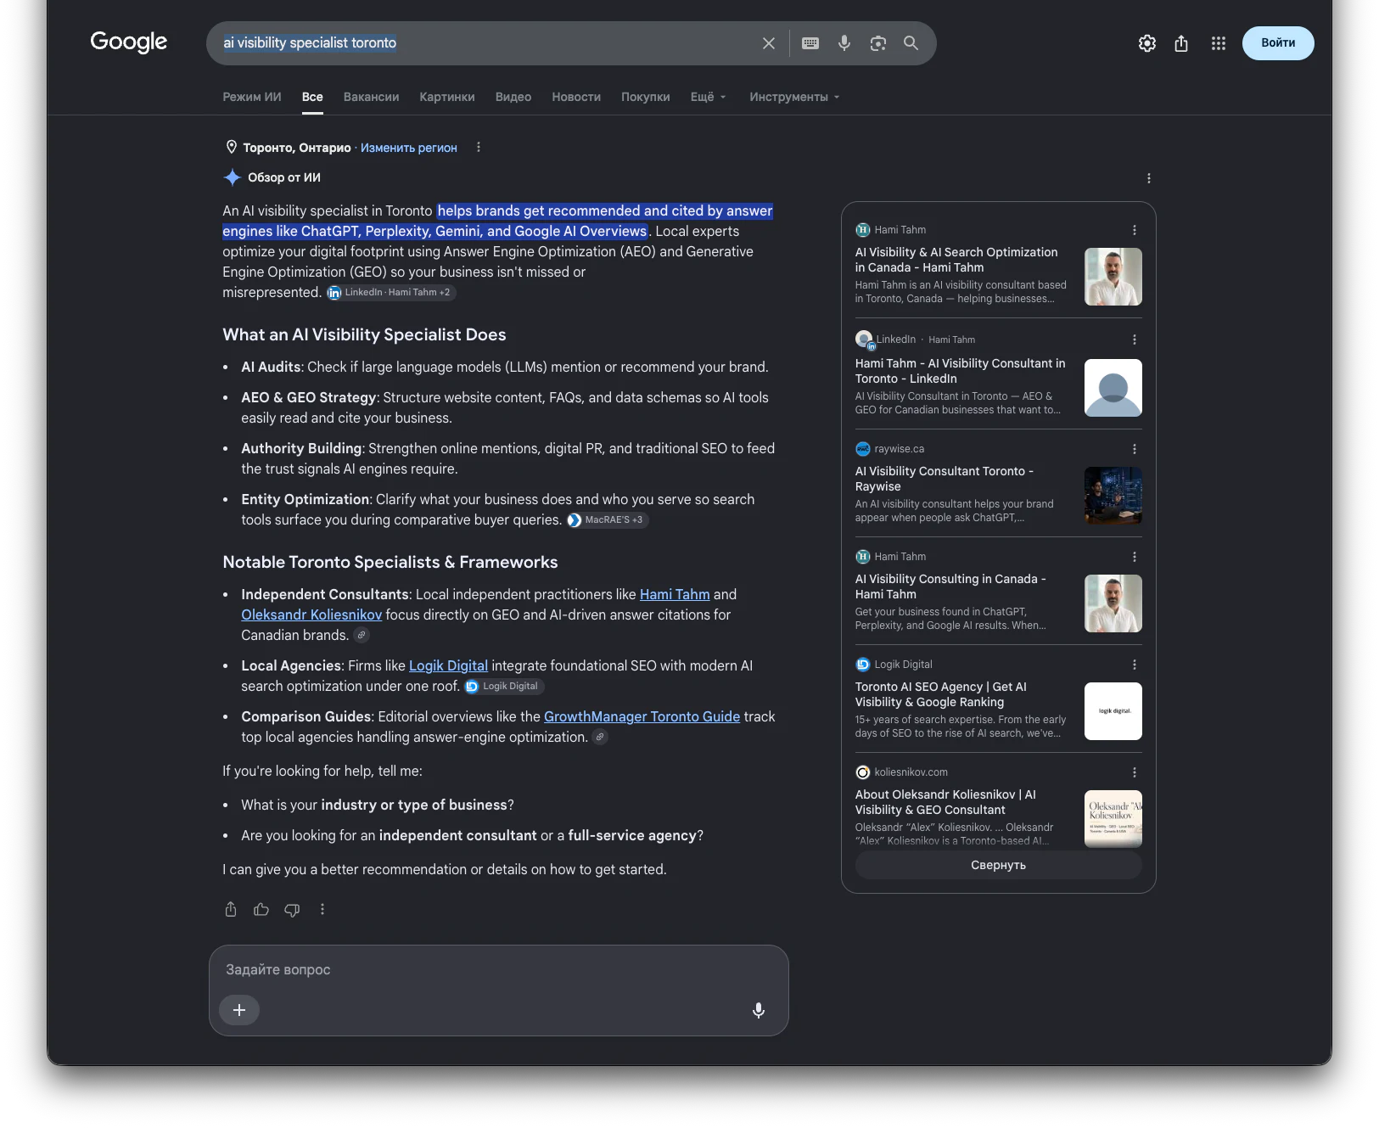Viewport: 1379px width, 1128px height.
Task: Expand the Ещё dropdown
Action: coord(709,97)
